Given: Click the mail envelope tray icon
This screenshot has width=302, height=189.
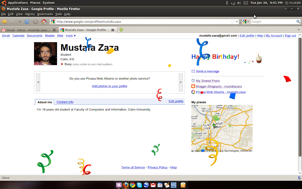Looking at the screenshot, I should click(x=246, y=3).
